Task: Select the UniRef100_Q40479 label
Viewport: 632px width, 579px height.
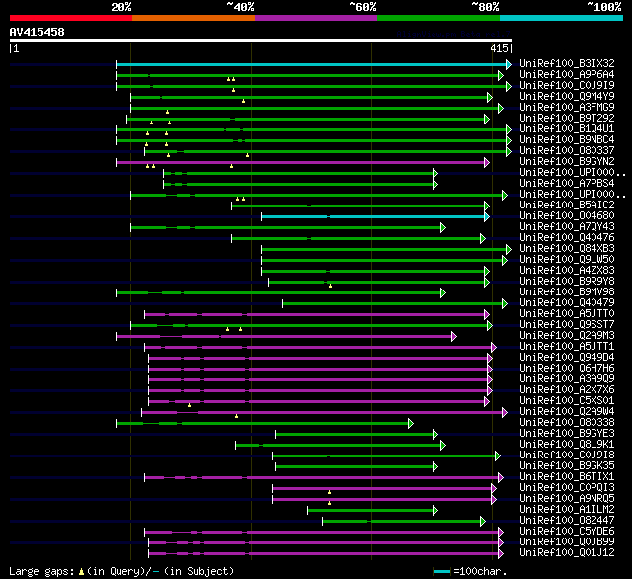Action: (x=567, y=303)
